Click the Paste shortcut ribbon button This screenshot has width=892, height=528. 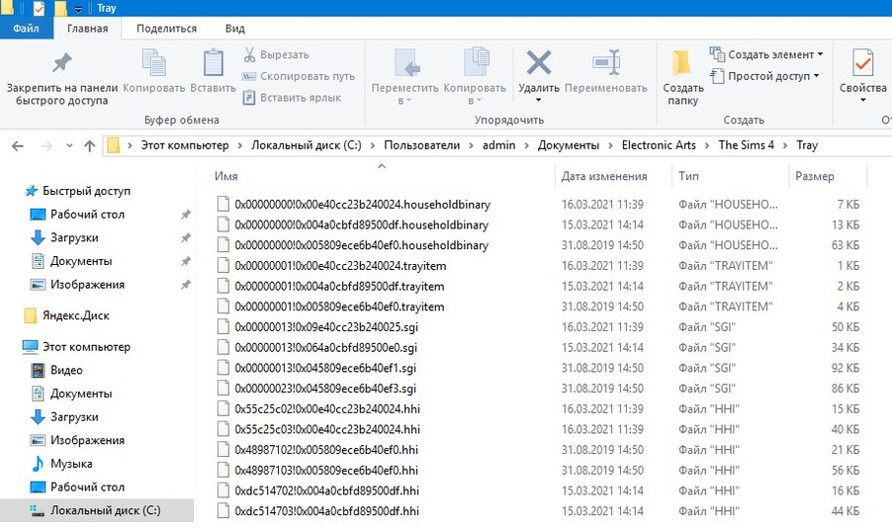click(293, 98)
